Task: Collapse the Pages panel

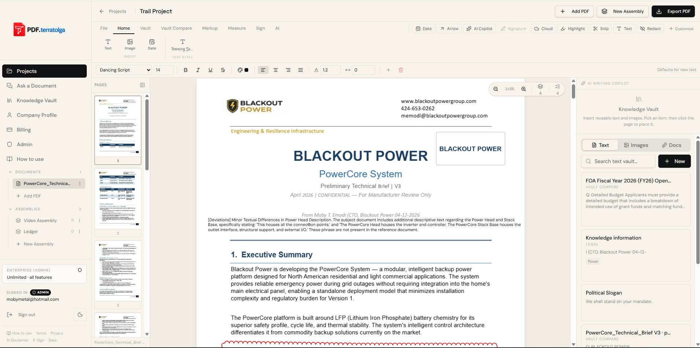Action: pos(142,85)
